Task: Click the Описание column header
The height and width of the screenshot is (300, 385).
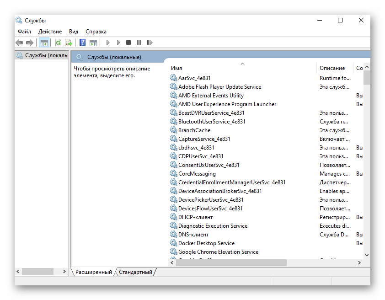Action: [x=332, y=68]
